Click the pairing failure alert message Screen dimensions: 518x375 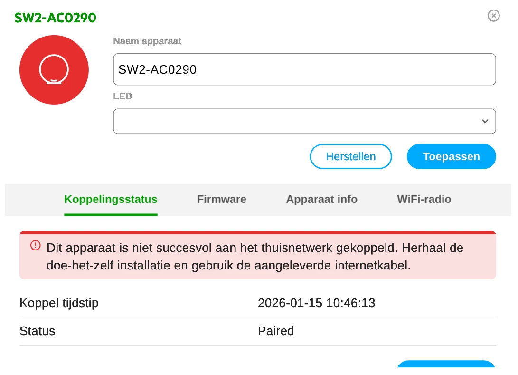coord(255,257)
